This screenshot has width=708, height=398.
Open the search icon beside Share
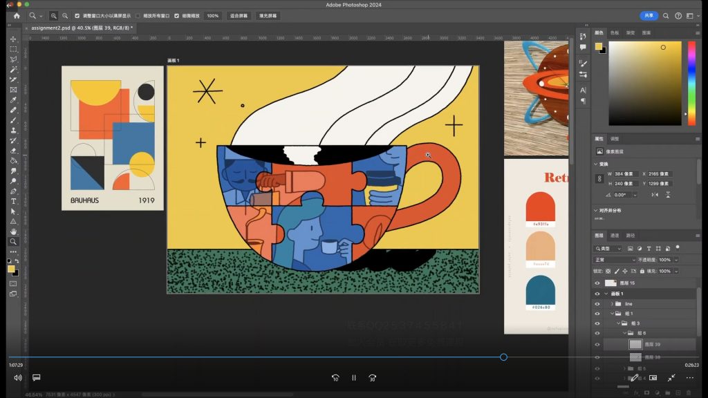[x=667, y=15]
